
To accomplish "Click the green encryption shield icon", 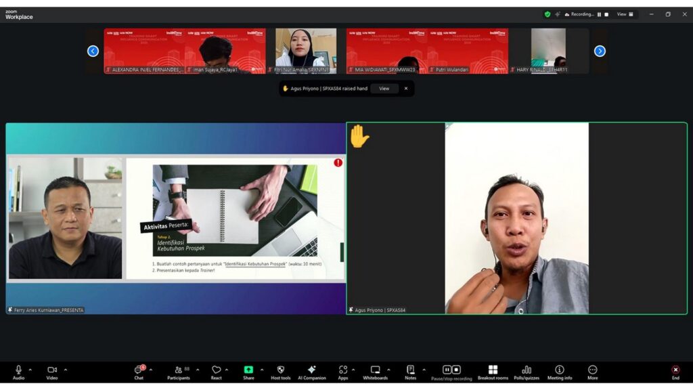I will click(547, 14).
